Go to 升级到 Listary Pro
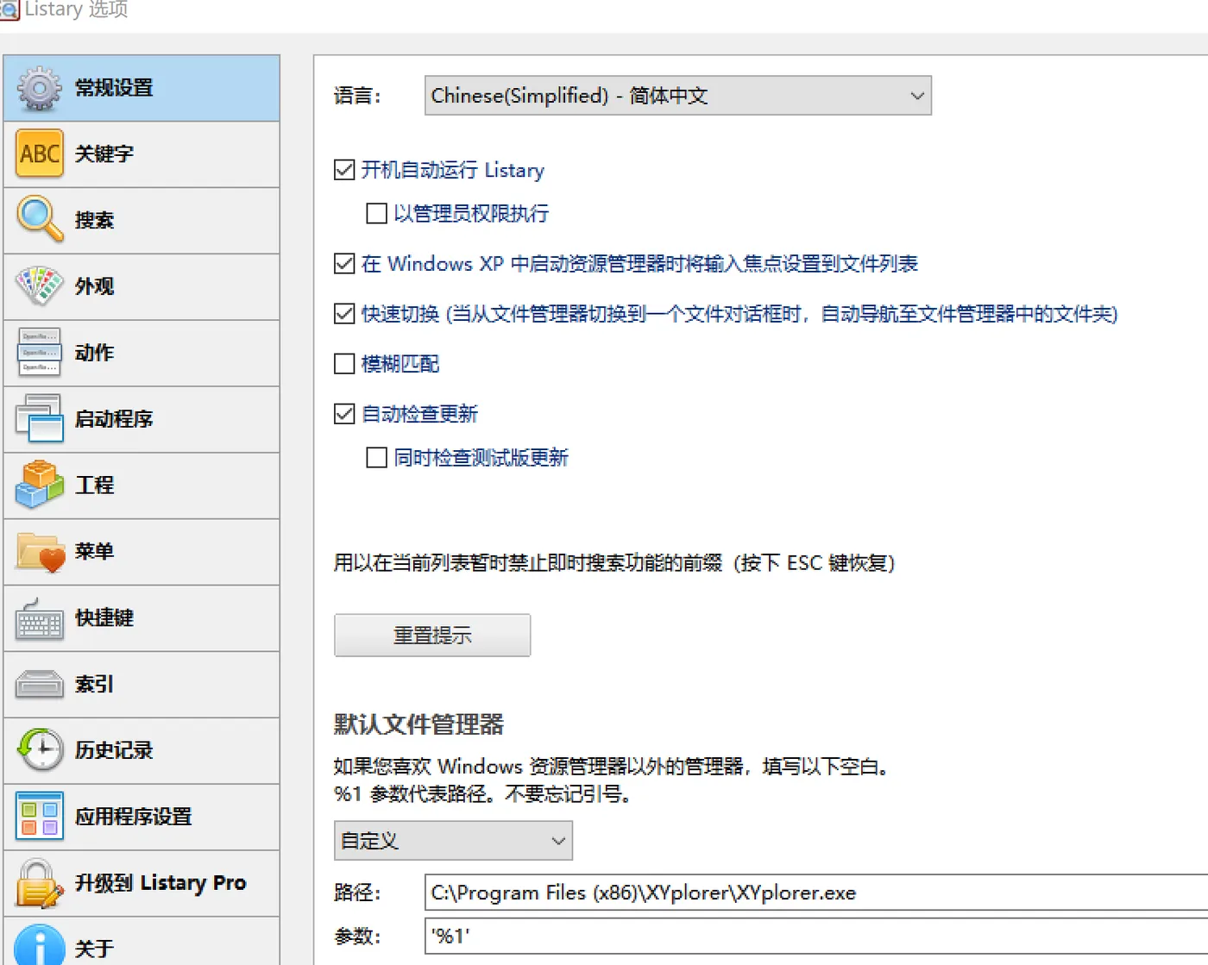The width and height of the screenshot is (1208, 965). pyautogui.click(x=142, y=883)
